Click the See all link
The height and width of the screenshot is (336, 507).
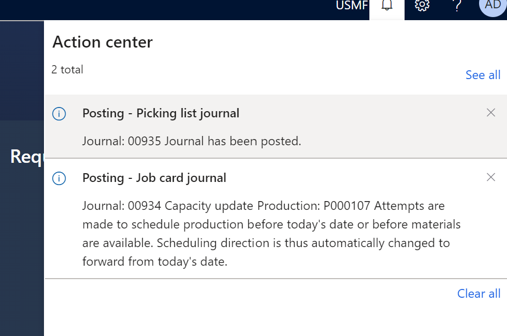483,75
